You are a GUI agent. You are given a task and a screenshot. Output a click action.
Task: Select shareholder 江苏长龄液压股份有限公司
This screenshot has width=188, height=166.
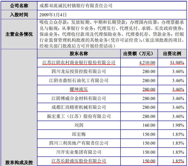(x=79, y=161)
